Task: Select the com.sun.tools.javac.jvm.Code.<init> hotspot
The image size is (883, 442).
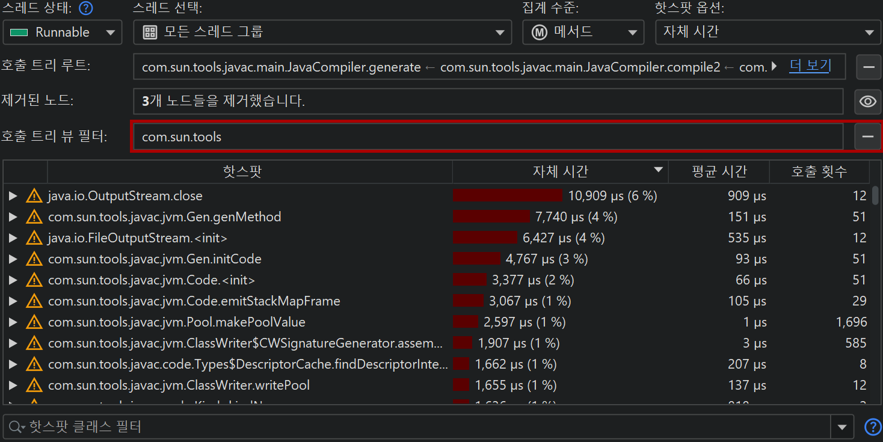Action: click(152, 280)
